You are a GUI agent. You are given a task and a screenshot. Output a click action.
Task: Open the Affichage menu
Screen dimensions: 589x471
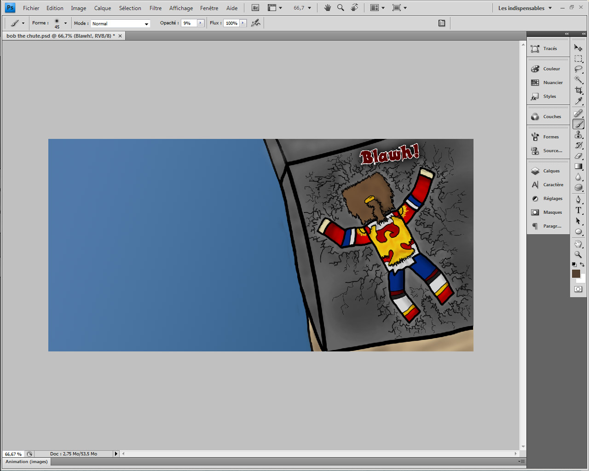click(x=181, y=8)
